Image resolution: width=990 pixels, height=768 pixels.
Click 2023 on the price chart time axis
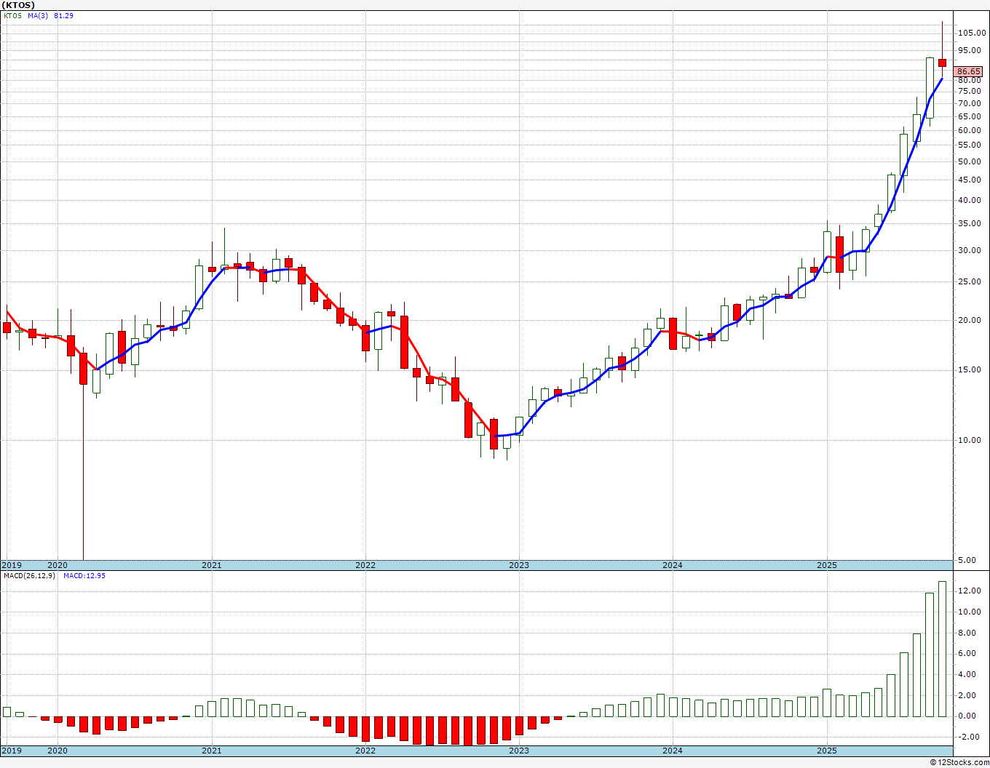tap(519, 565)
